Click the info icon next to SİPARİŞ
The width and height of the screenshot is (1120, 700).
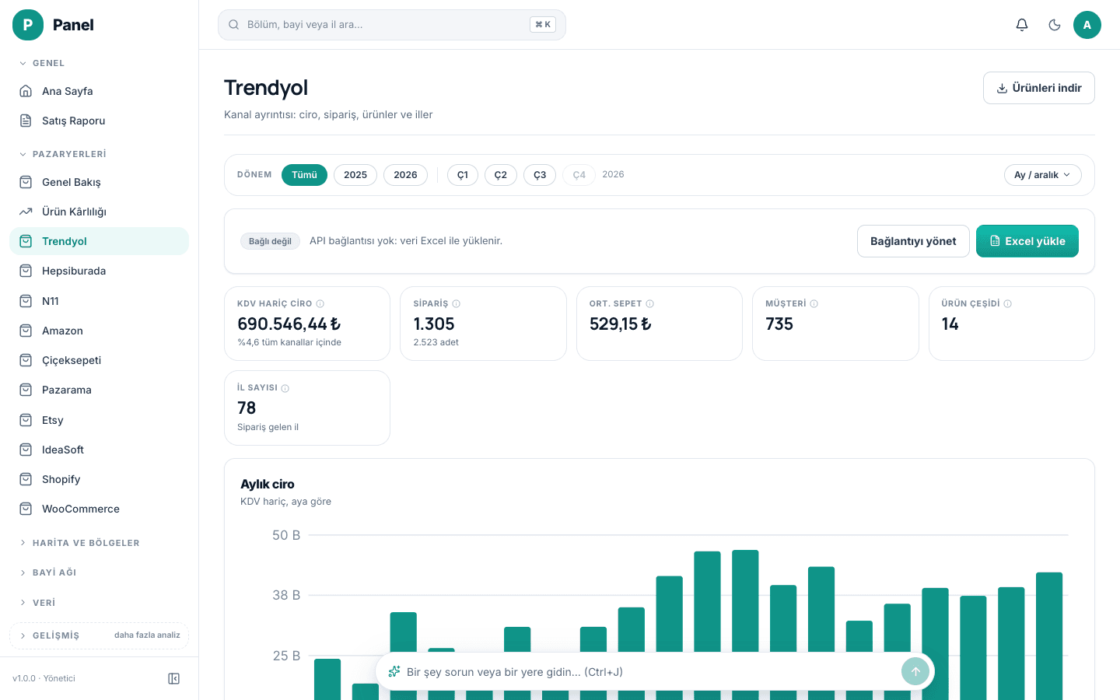click(457, 304)
